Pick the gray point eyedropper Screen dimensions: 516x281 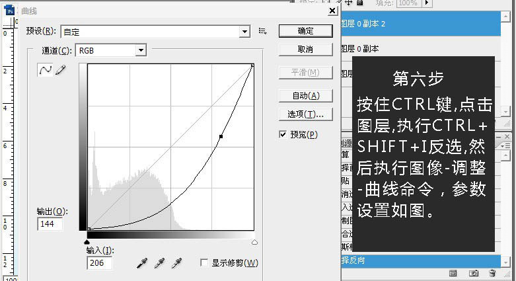160,263
